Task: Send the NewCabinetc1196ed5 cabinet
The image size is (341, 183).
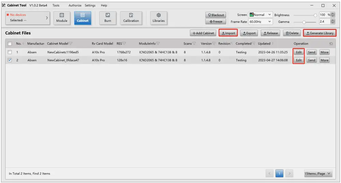Action: 311,52
